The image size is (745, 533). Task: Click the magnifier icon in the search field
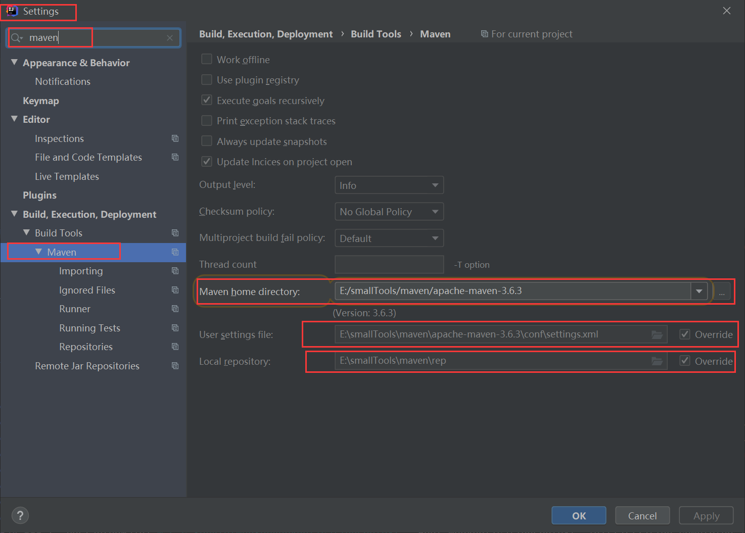point(17,37)
